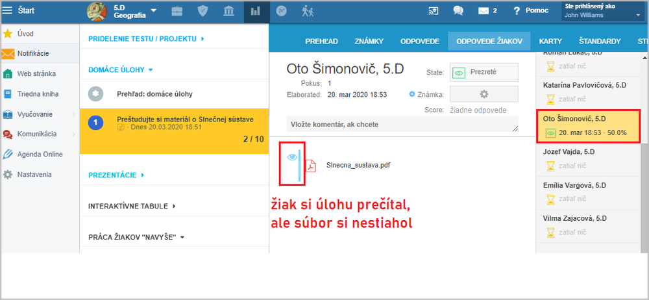The width and height of the screenshot is (649, 300).
Task: Open the chat bubbles icon
Action: click(458, 11)
